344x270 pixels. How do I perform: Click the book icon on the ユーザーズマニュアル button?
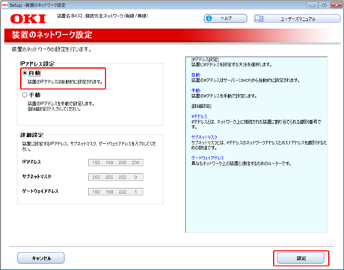259,19
